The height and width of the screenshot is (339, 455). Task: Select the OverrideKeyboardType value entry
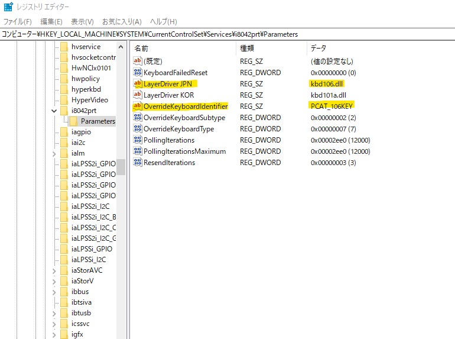click(178, 129)
